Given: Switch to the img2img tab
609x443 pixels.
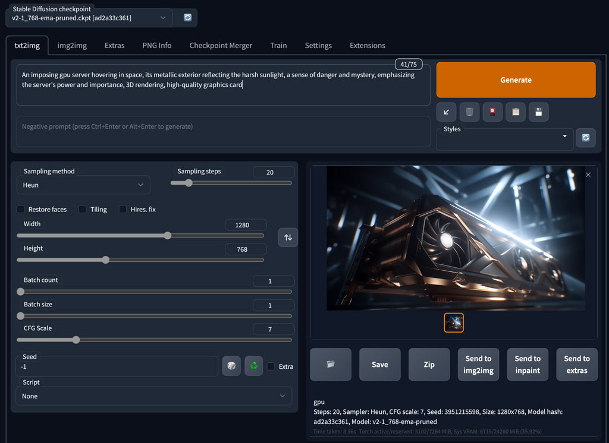Looking at the screenshot, I should [72, 46].
